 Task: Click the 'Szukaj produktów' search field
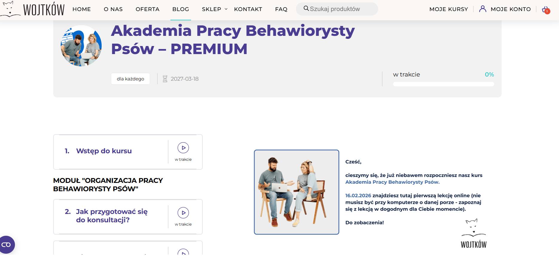(x=341, y=9)
